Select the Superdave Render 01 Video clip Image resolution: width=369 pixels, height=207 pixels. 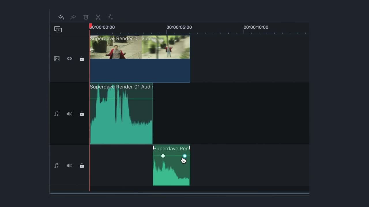click(140, 59)
